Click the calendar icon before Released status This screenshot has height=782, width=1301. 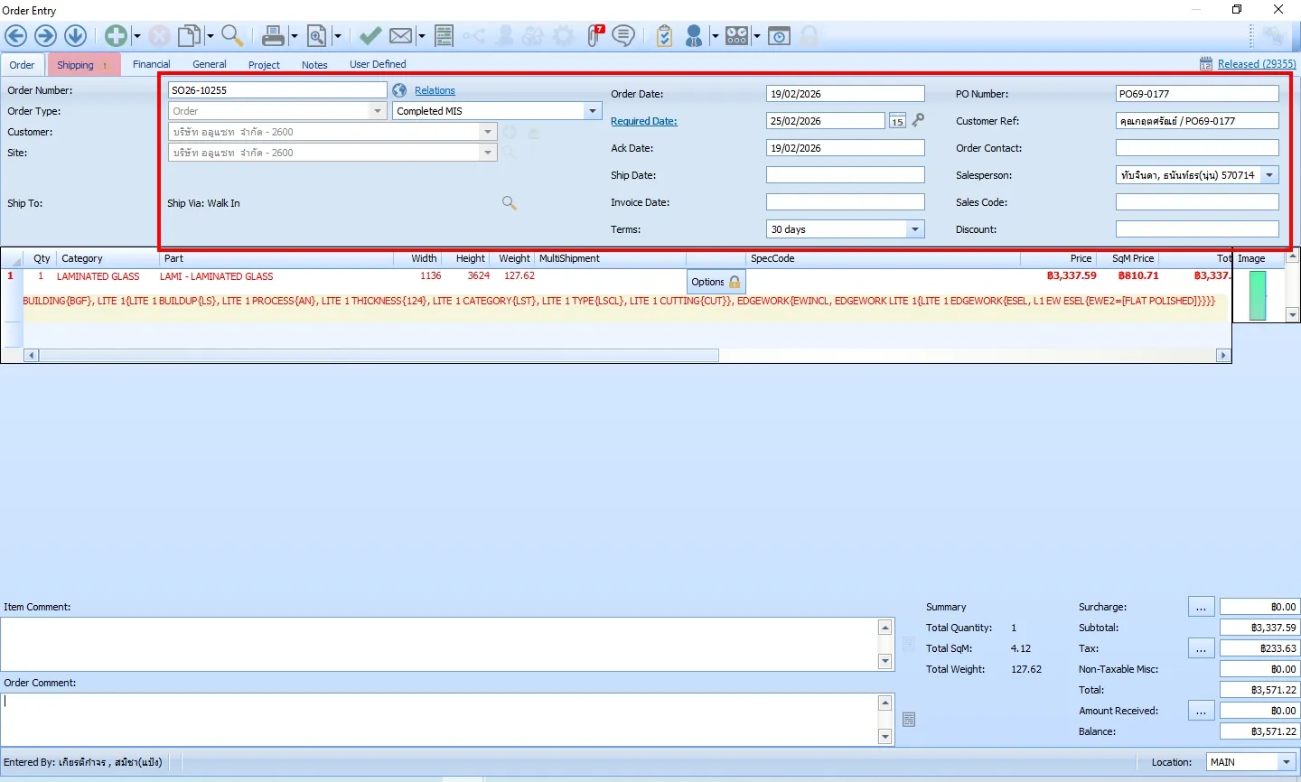tap(1206, 64)
